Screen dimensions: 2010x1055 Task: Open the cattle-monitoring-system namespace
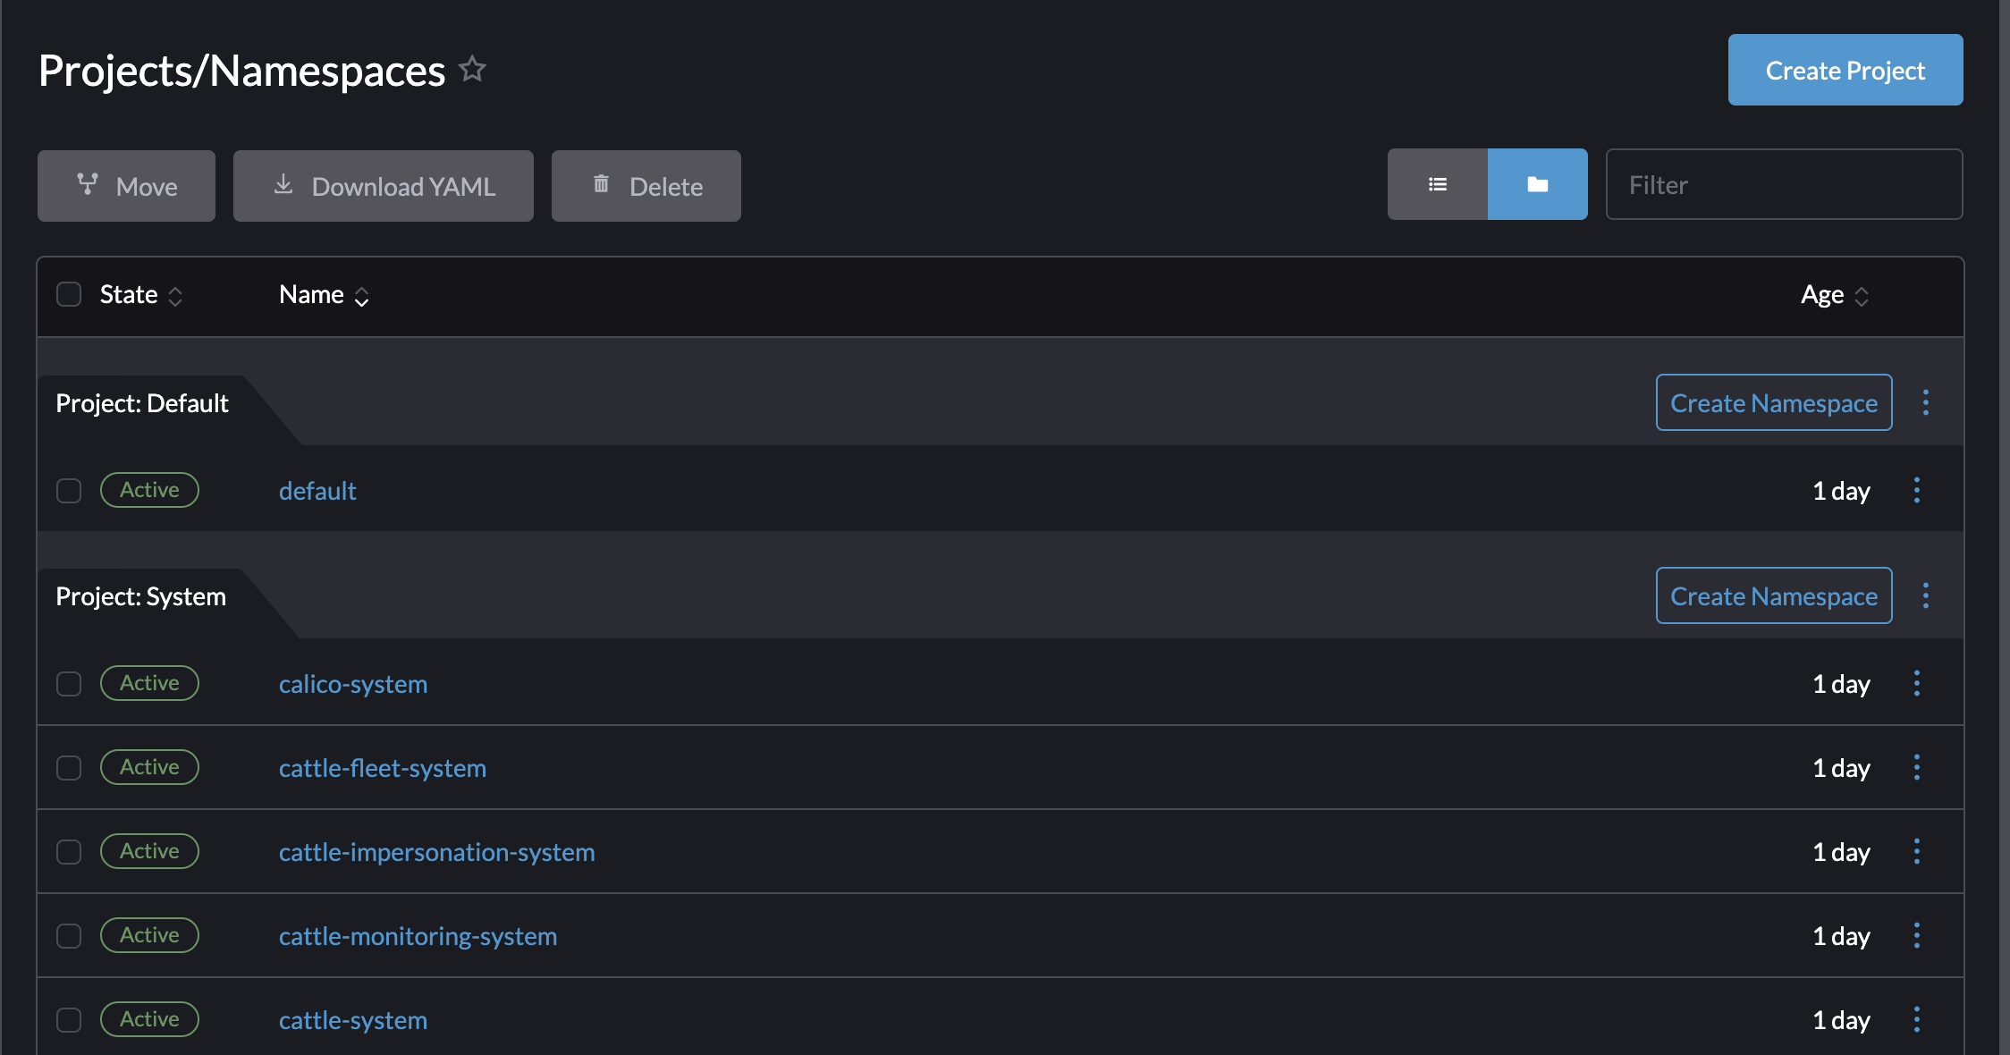pos(418,936)
